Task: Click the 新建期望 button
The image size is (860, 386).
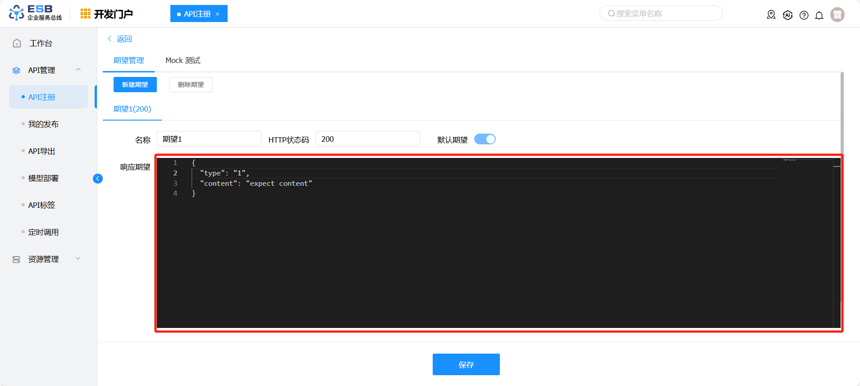Action: [135, 85]
